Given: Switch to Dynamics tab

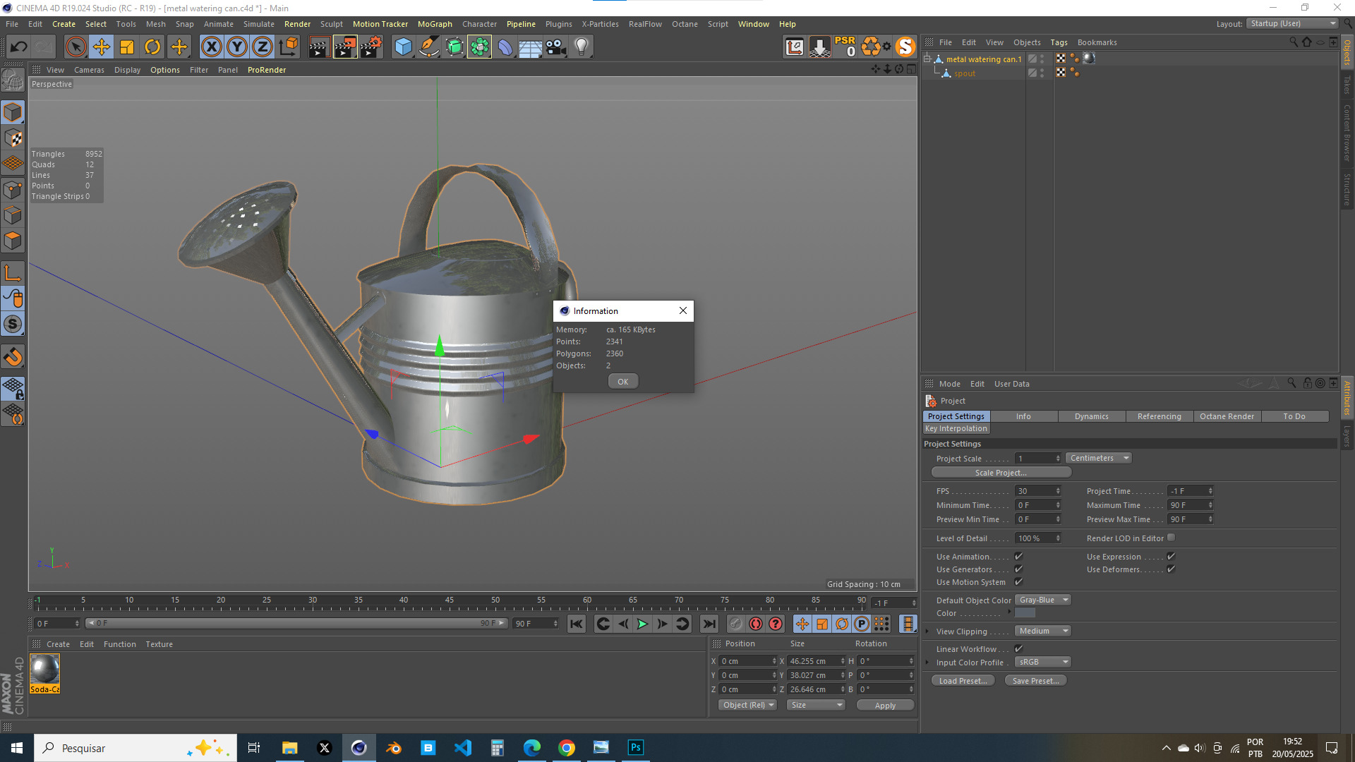Looking at the screenshot, I should tap(1091, 416).
